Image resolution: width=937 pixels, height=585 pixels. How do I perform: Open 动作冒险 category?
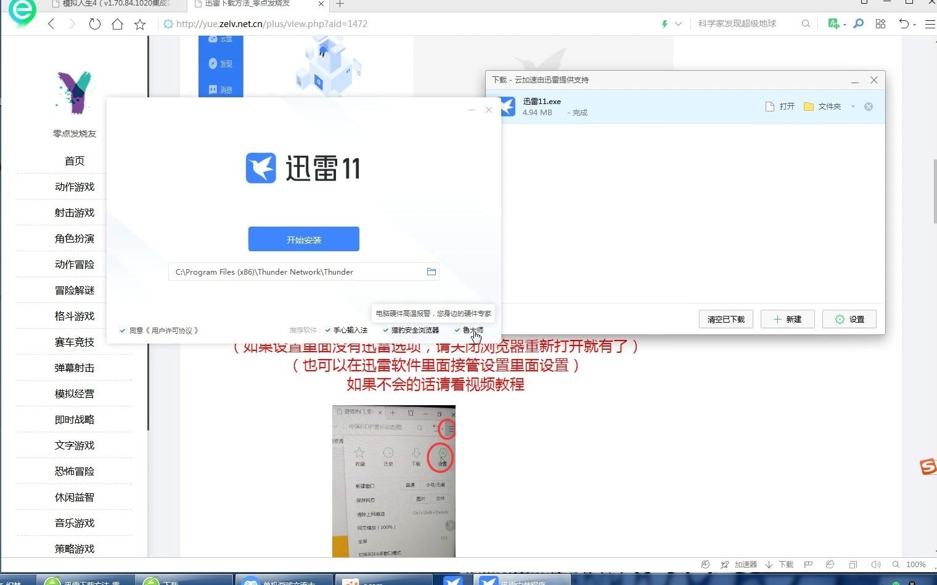[x=75, y=264]
